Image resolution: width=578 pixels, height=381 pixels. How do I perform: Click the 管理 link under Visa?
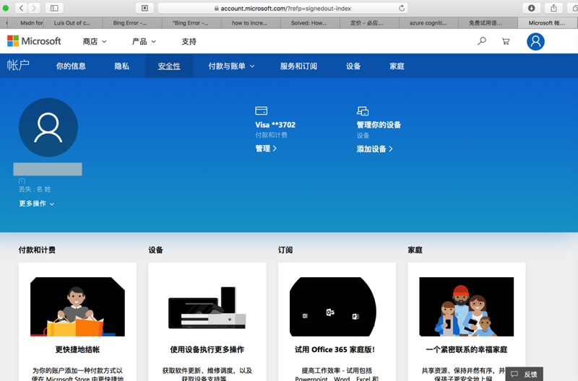click(266, 149)
